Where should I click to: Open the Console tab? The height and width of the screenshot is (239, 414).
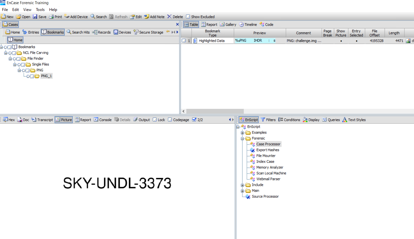click(103, 120)
